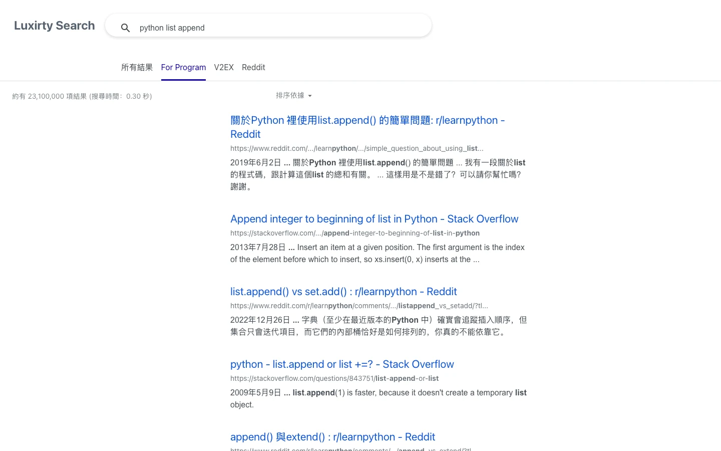Open append() 與extend() learnpython Reddit result

[x=332, y=437]
